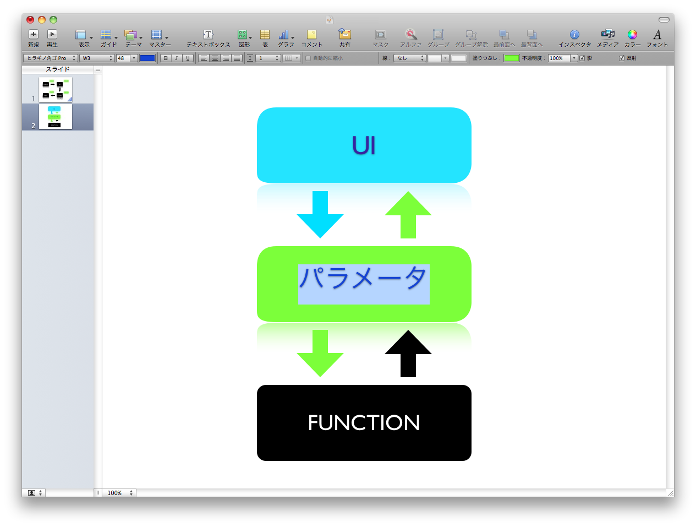Click the green 塗りつぶし fill color swatch
The image size is (696, 527).
click(x=512, y=58)
